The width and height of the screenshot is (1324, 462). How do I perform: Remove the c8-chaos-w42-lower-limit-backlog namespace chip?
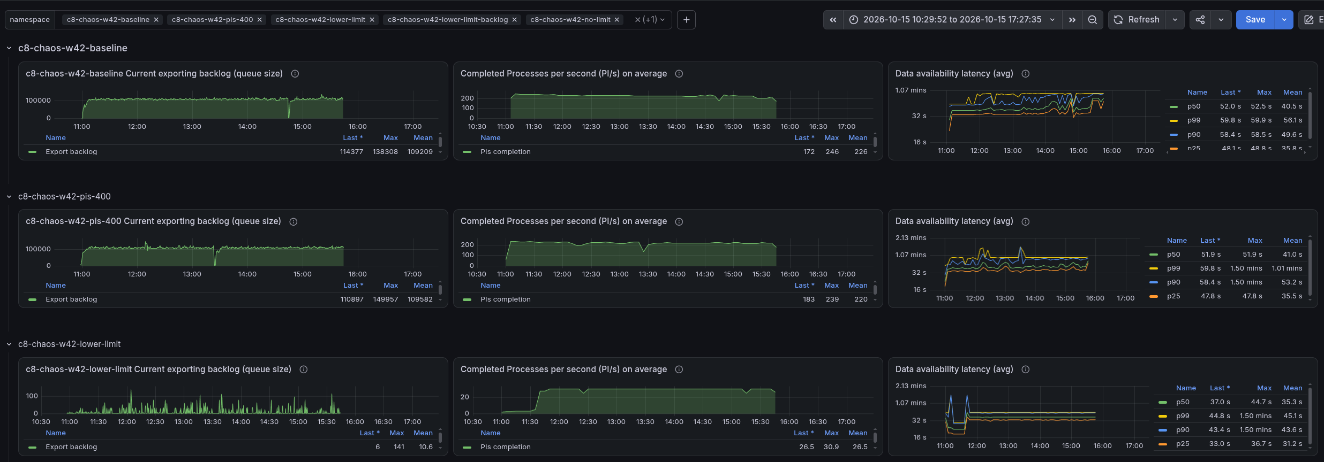pos(515,20)
